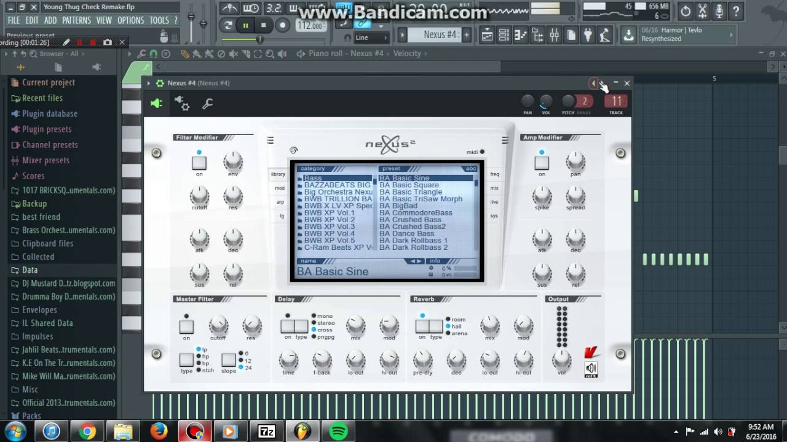The image size is (787, 442).
Task: Click the Nexus mix button
Action: [494, 188]
